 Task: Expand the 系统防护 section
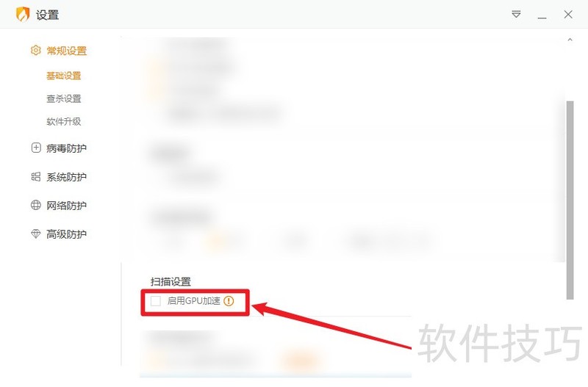click(66, 177)
